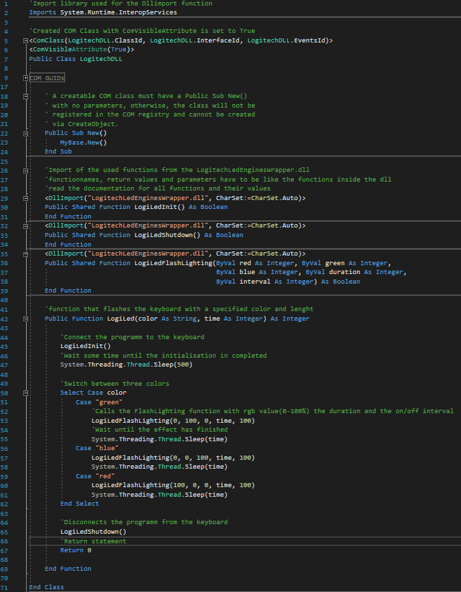Collapse the LogitechDLL class outline toggle
This screenshot has width=461, height=592.
[25, 41]
